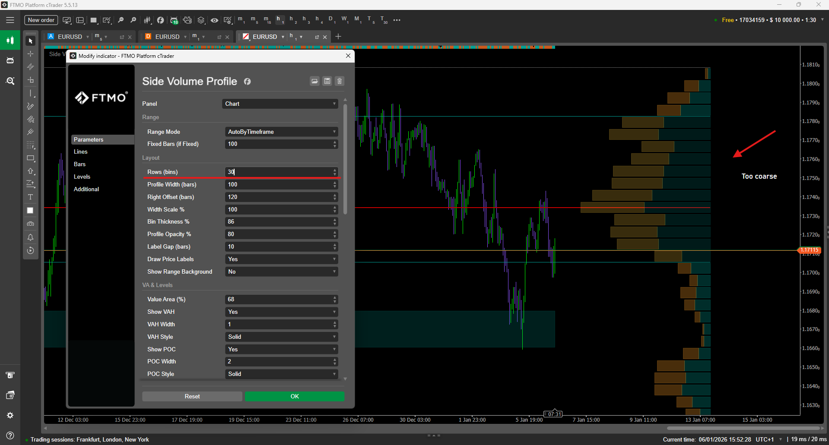Open the Show POC dropdown
The image size is (829, 445).
click(281, 350)
